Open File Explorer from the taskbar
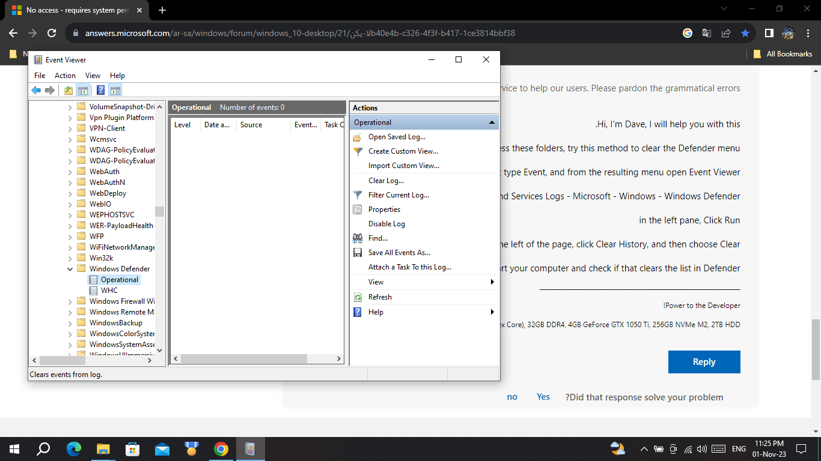Viewport: 821px width, 461px height. [103, 448]
